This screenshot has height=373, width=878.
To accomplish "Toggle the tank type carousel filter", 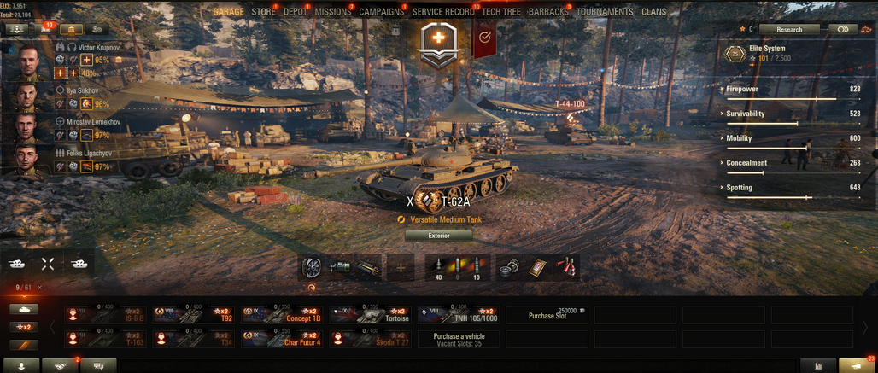I will [24, 309].
